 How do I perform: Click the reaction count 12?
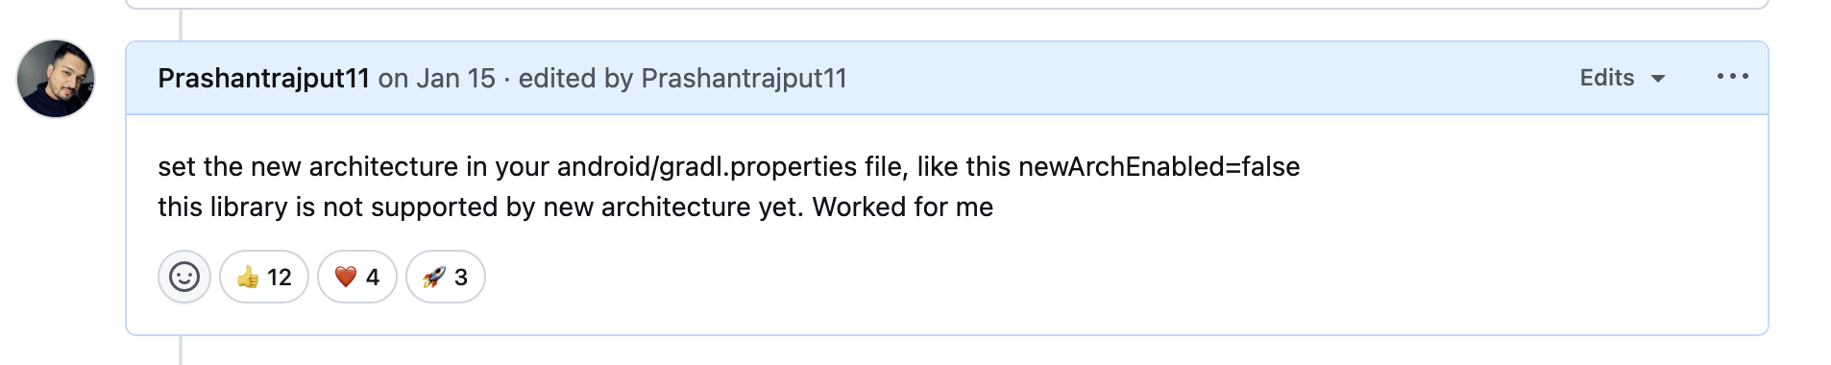pos(280,278)
